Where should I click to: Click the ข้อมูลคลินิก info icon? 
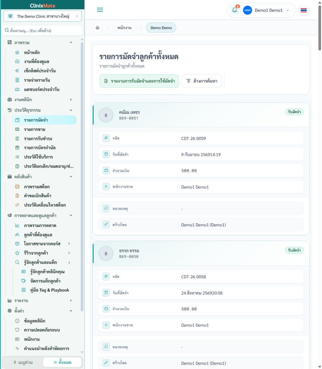pos(17,321)
